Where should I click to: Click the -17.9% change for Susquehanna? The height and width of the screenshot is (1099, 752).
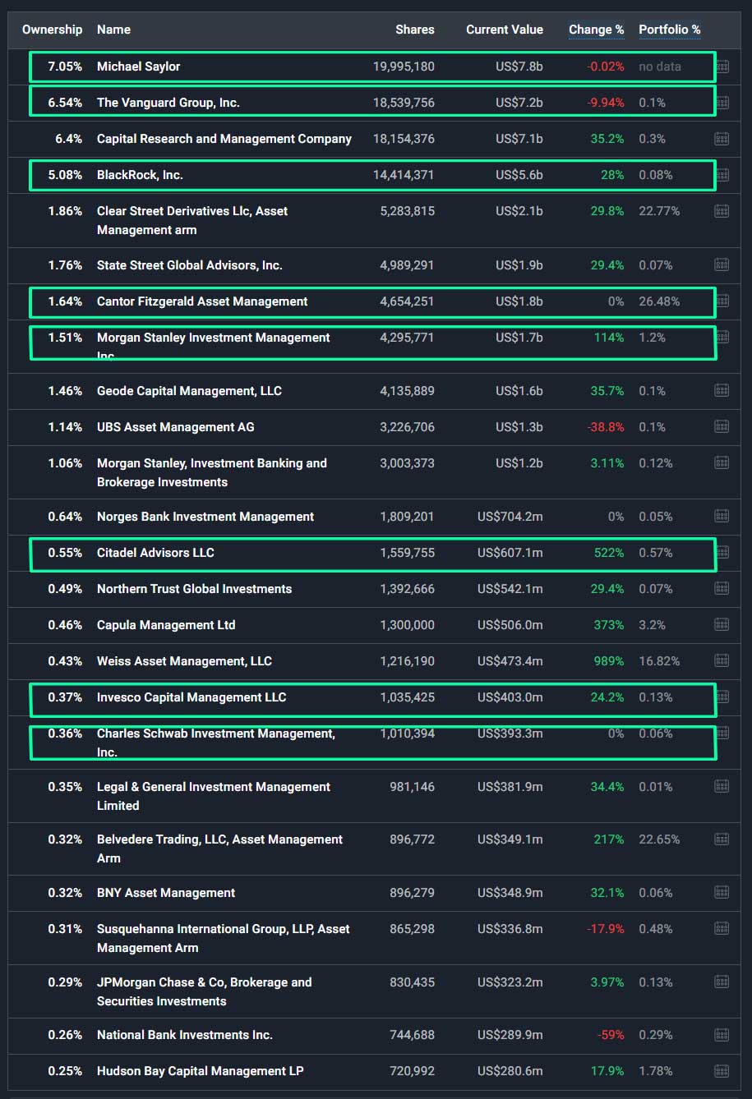pyautogui.click(x=605, y=929)
